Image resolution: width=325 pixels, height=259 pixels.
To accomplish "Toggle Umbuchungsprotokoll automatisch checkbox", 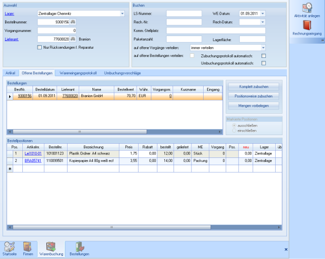I will 264,63.
